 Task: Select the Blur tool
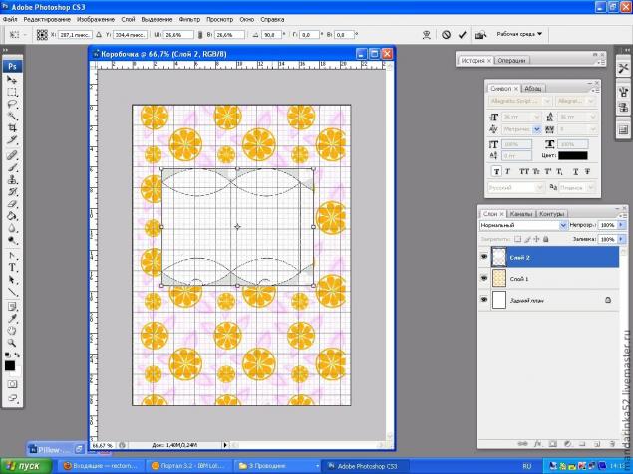coord(12,228)
